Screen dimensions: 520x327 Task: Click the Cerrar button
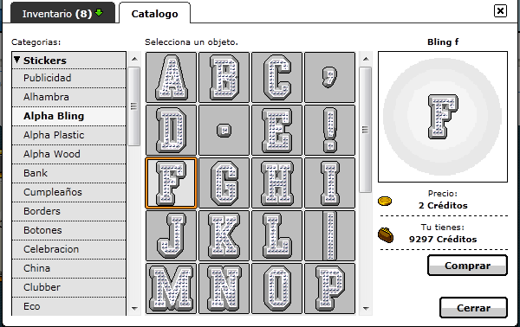click(x=473, y=307)
